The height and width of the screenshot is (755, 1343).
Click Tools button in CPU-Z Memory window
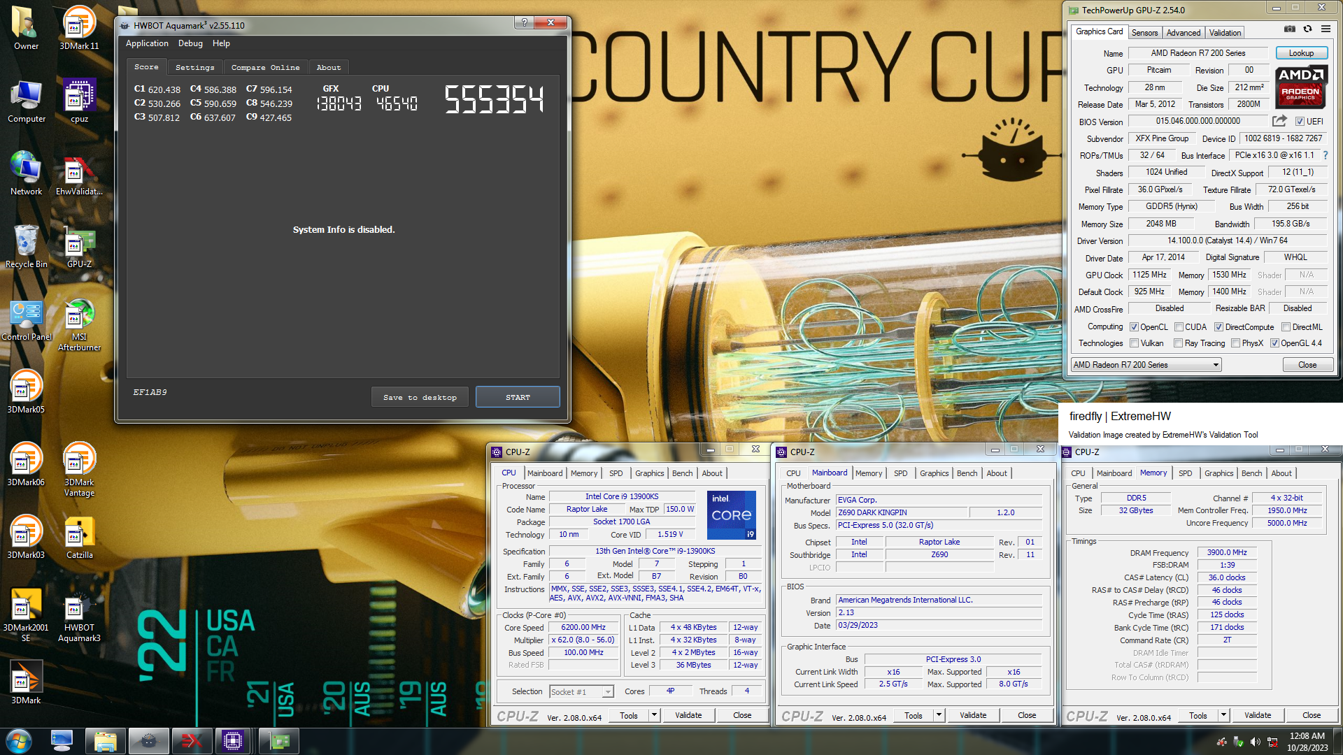[1198, 715]
